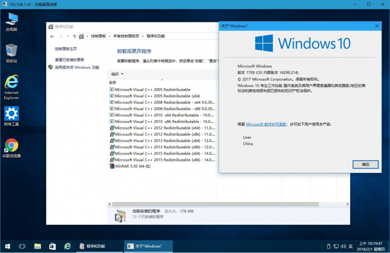
Task: Click the 英 input method indicator
Action: [x=350, y=246]
